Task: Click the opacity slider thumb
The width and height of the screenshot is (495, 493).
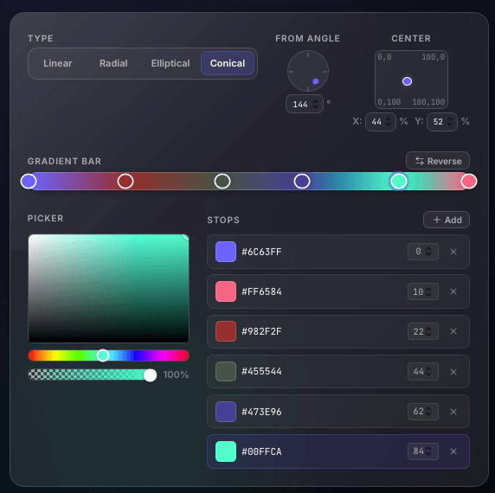Action: (x=150, y=375)
